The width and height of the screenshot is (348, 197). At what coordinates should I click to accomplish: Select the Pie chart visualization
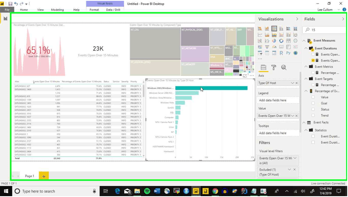pyautogui.click(x=274, y=41)
